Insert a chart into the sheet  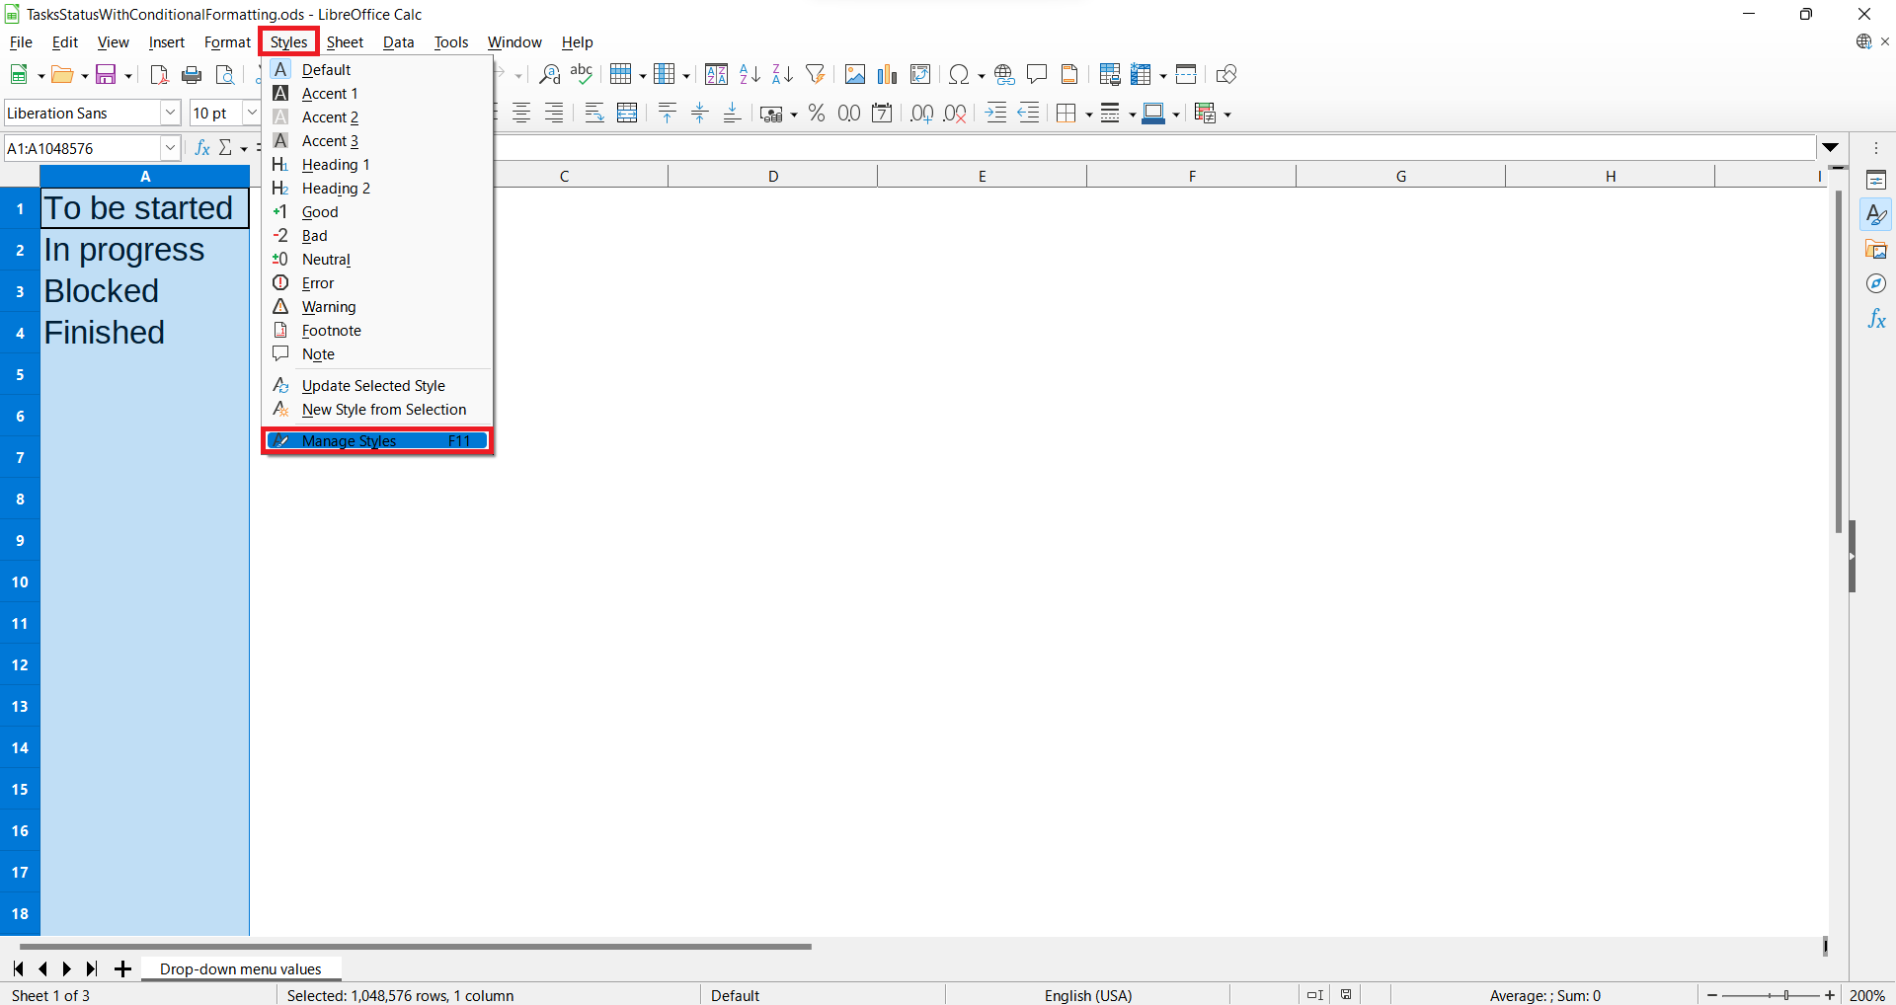click(887, 74)
